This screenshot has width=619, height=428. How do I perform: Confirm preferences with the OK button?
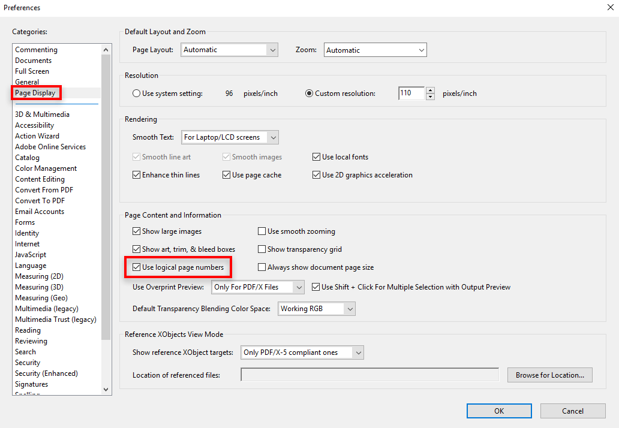coord(498,411)
